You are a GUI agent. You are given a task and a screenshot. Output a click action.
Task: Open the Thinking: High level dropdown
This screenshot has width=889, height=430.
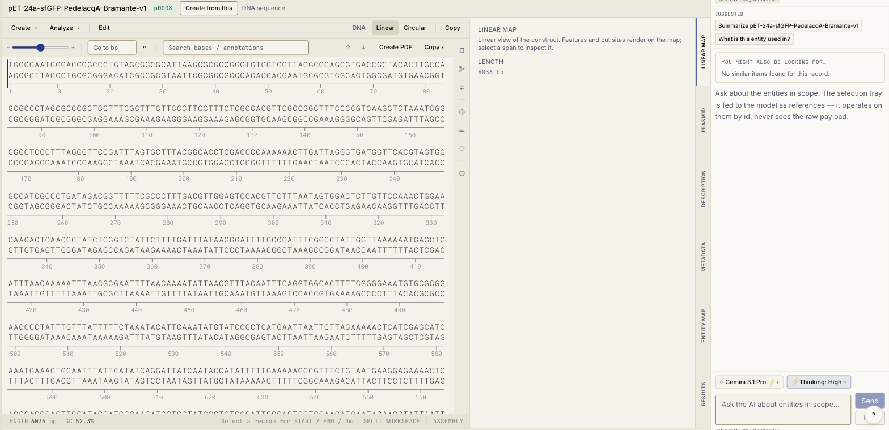819,382
